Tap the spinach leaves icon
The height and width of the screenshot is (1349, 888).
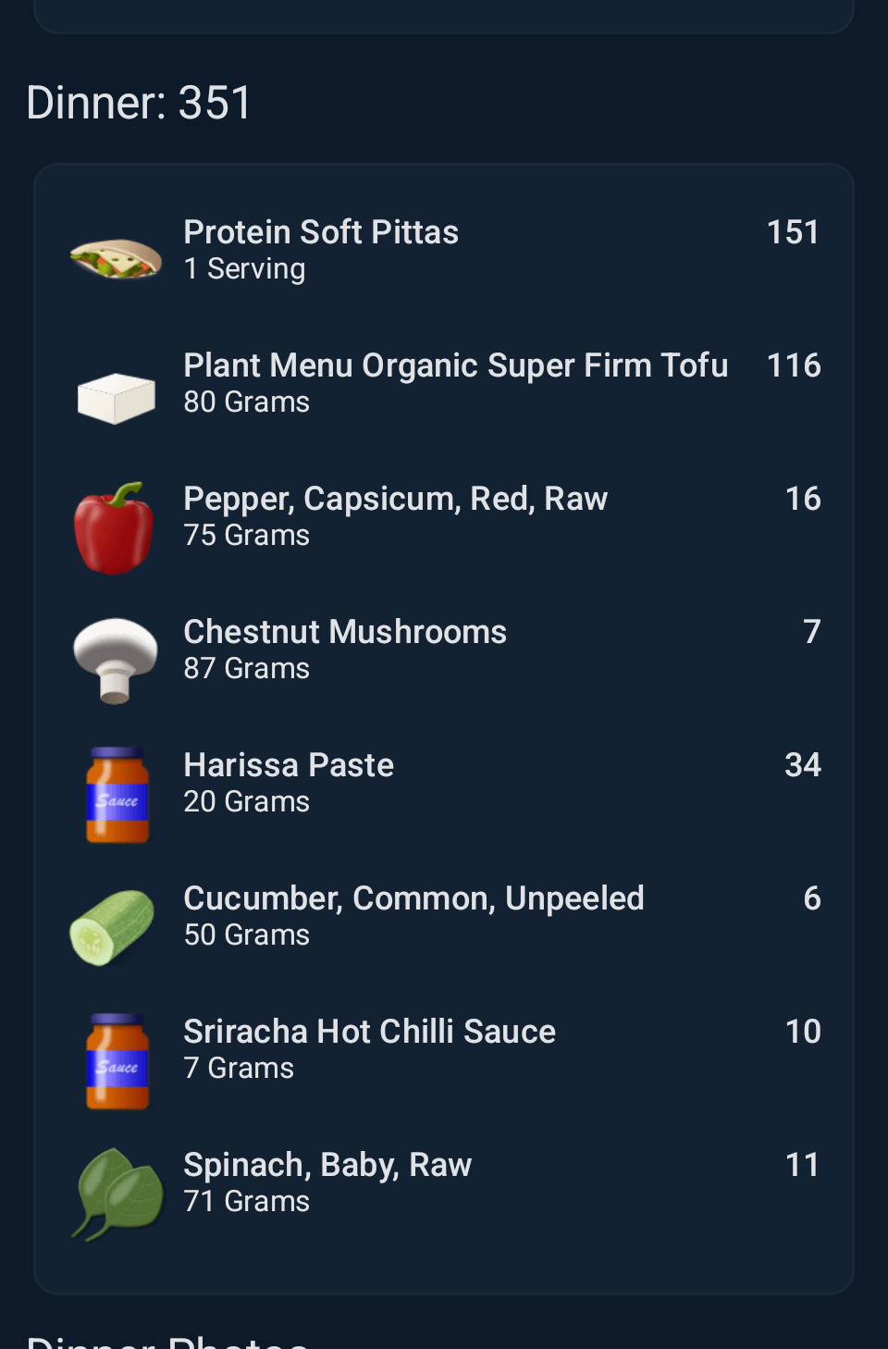[x=117, y=1194]
